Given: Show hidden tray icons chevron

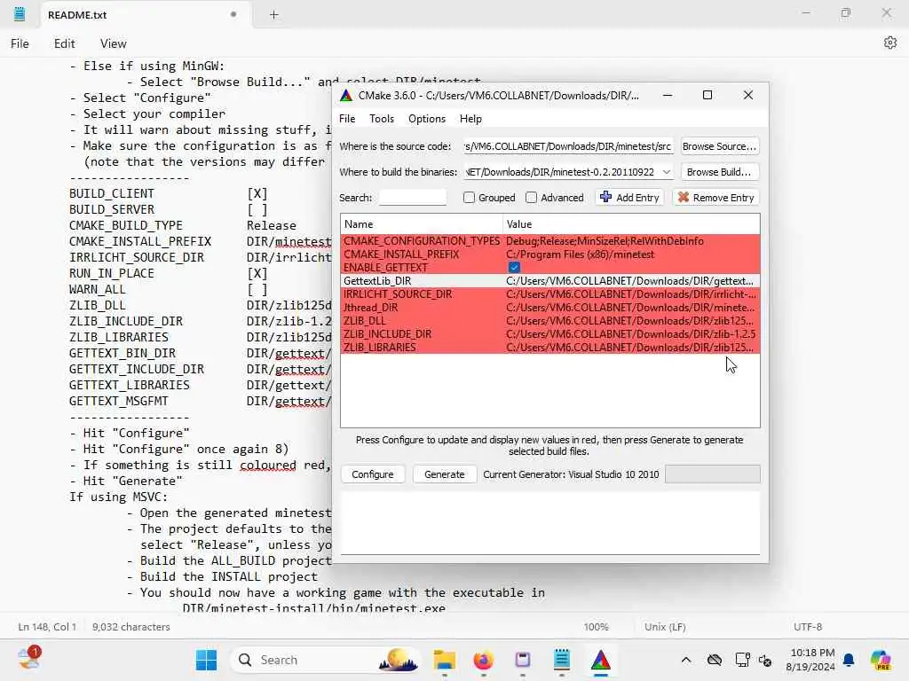Looking at the screenshot, I should pos(686,660).
